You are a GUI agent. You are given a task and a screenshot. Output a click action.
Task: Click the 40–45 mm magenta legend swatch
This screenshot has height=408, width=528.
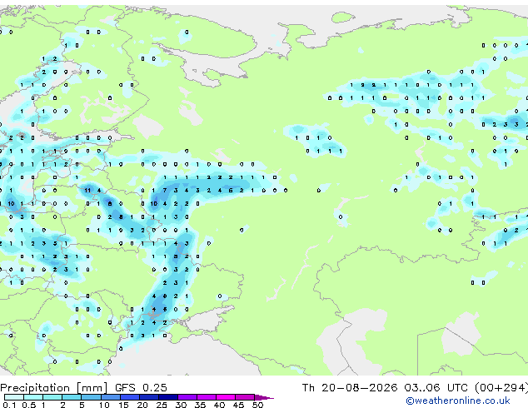click(x=226, y=397)
